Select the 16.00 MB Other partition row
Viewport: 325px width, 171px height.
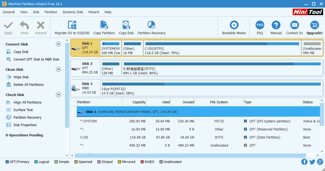198,129
